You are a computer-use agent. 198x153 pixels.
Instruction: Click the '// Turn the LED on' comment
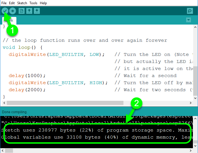pos(154,54)
